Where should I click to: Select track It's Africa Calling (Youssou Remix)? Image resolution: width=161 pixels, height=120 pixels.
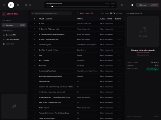[77, 76]
